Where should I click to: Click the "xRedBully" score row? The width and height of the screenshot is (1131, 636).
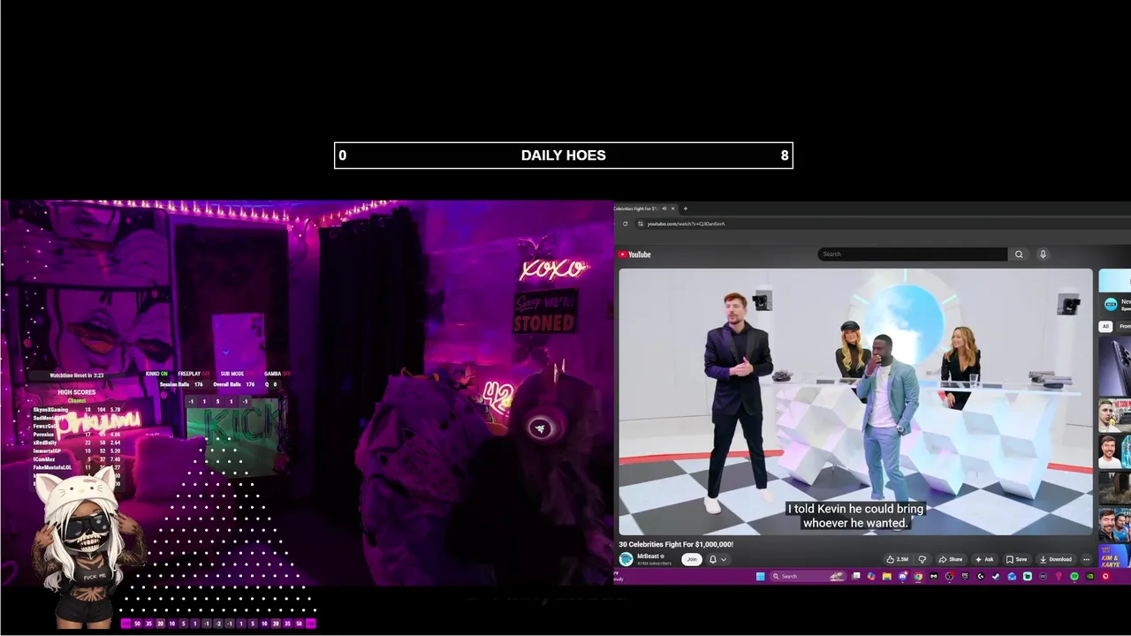point(77,443)
